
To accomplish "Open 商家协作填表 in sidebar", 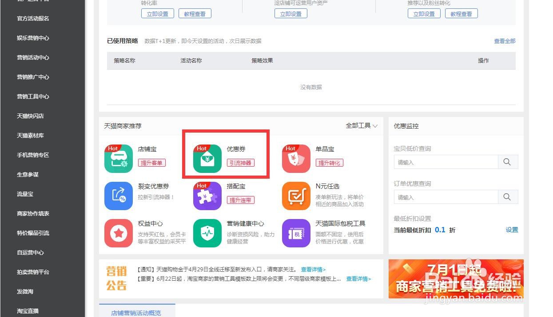I will click(x=33, y=214).
